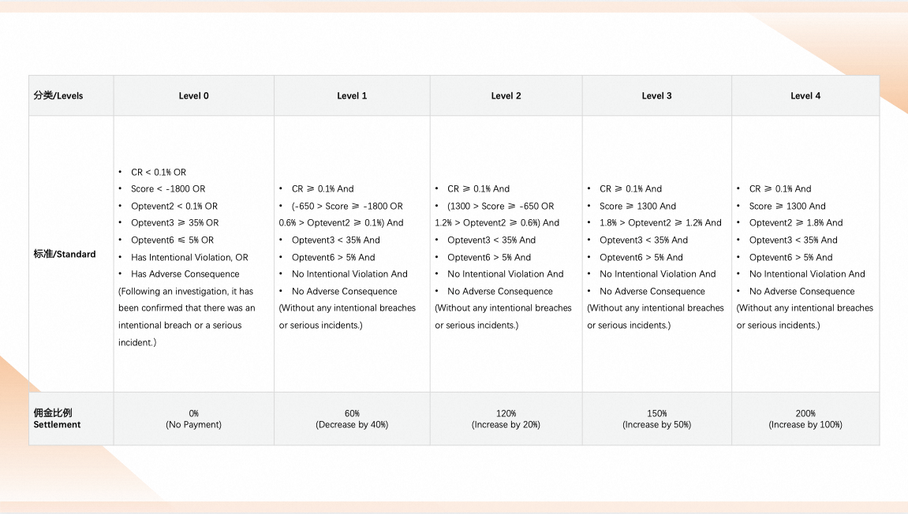Click "Optevent2 ≥ 1.8% And" in Level 4
Screen dimensions: 908x514
[x=796, y=223]
